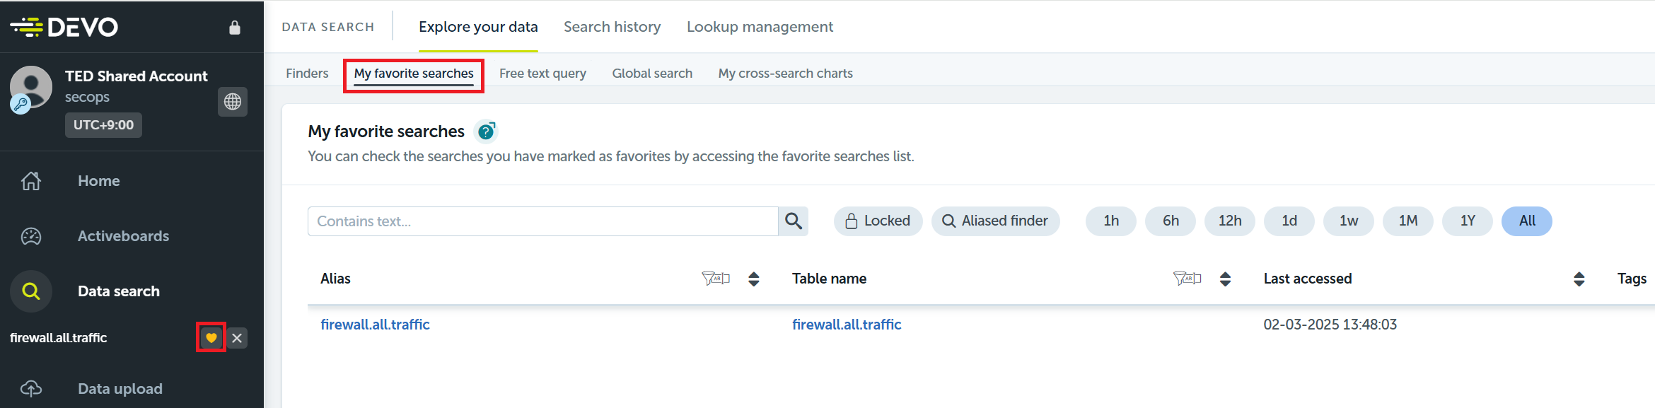
Task: Click the UTC+9:00 timezone badge
Action: (103, 125)
